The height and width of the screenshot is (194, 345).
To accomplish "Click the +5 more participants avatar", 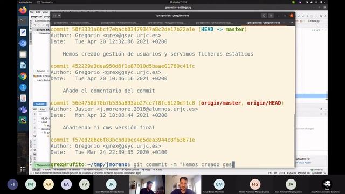I will [x=12, y=184].
